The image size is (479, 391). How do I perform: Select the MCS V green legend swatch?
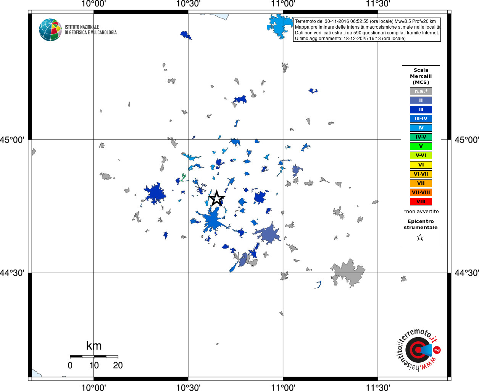421,146
